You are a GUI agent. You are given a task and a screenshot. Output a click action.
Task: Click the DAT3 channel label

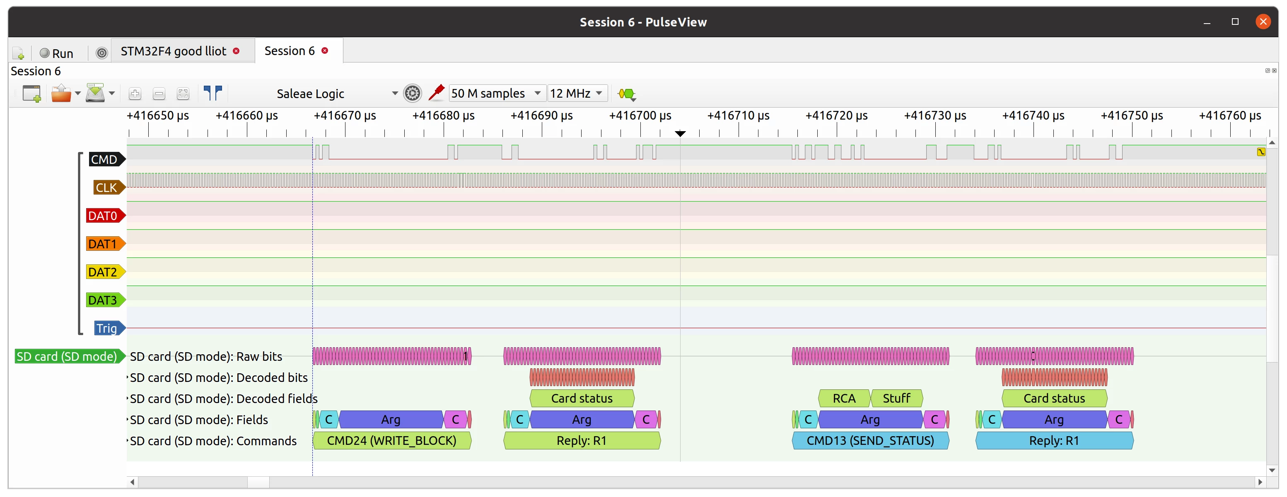pyautogui.click(x=105, y=300)
